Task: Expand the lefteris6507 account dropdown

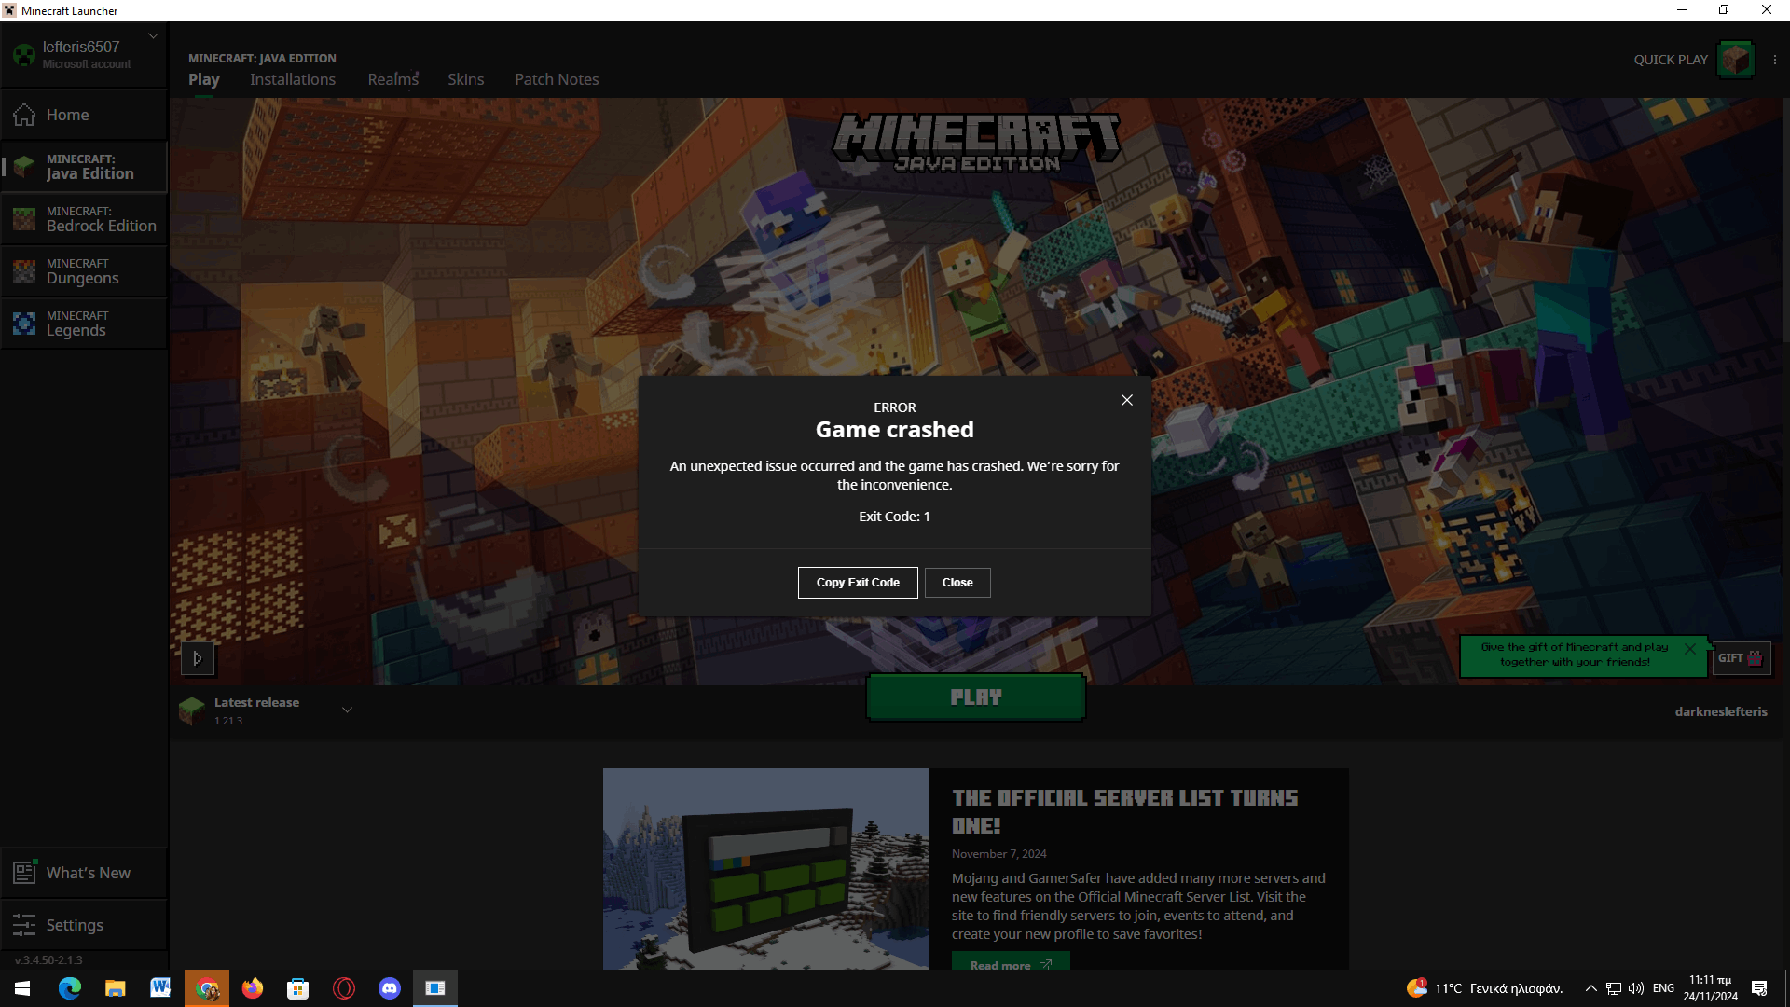Action: coord(153,36)
